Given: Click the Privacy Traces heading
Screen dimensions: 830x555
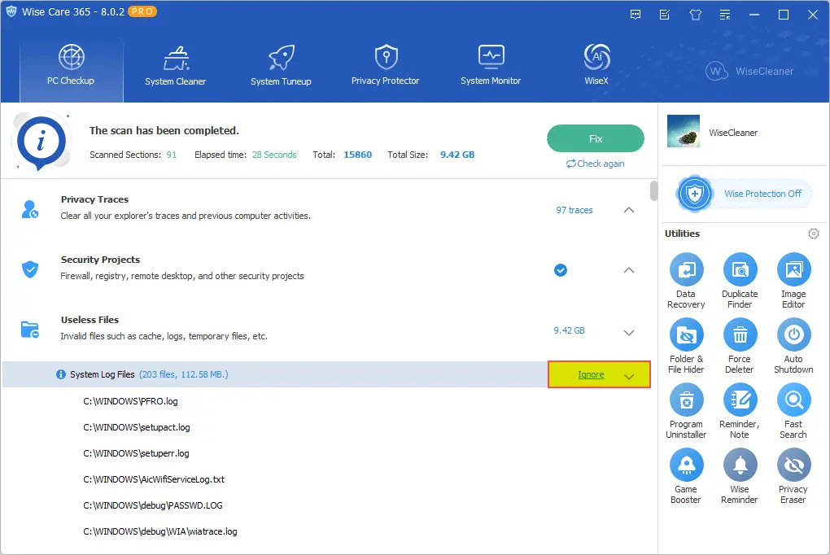Looking at the screenshot, I should pyautogui.click(x=94, y=199).
